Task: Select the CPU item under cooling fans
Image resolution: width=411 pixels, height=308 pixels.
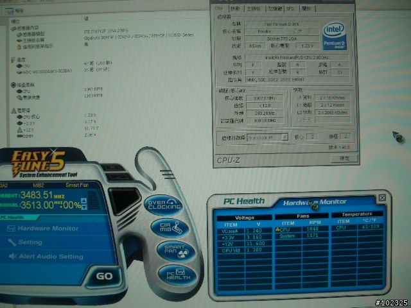Action: click(x=24, y=91)
